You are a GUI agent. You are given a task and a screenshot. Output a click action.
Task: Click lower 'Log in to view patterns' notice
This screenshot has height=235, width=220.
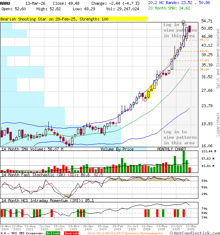pos(180,137)
